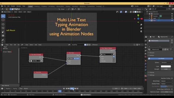Open the Surface Emission shader dropdown
The width and height of the screenshot is (174, 98).
click(167, 63)
